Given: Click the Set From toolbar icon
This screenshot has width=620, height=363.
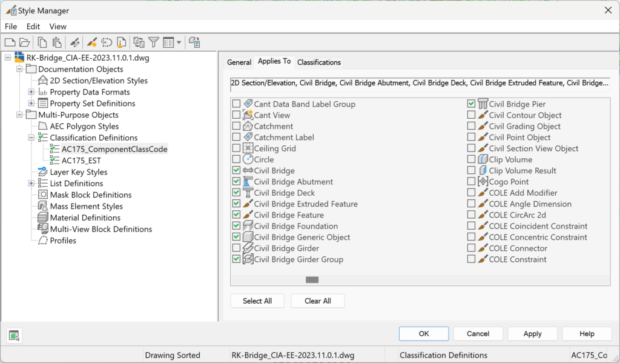Looking at the screenshot, I should [x=107, y=42].
